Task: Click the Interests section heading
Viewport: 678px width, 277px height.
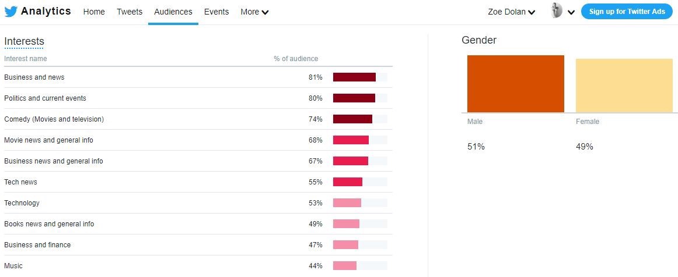Action: click(x=24, y=41)
